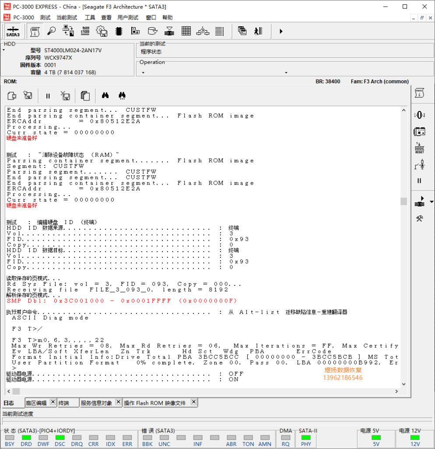Open the grid defect map icon

(186, 31)
